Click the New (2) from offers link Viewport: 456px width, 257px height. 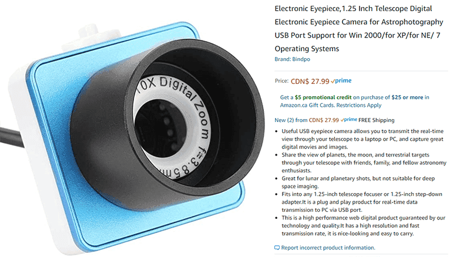[x=291, y=120]
